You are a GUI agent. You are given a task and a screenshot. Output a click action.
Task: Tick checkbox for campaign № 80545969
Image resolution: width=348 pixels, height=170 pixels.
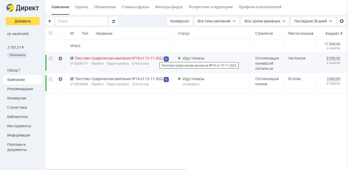(51, 79)
